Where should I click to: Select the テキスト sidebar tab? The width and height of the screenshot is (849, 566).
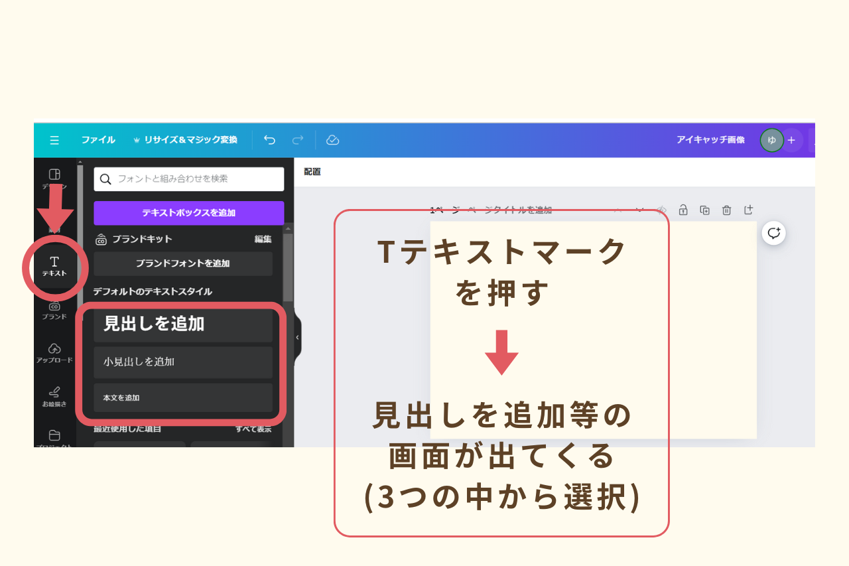coord(54,266)
